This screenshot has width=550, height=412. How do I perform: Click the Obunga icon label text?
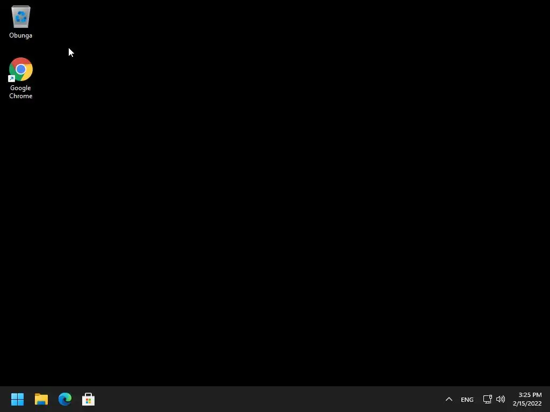click(21, 35)
